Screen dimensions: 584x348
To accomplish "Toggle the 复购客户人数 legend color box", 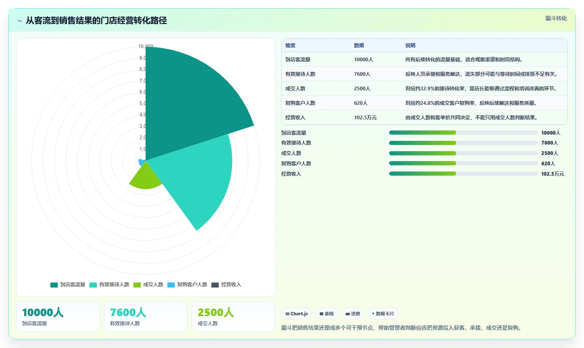I will [x=171, y=285].
